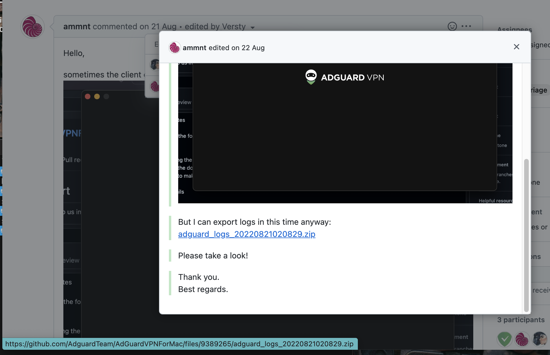Click ammnt's avatar beside the original comment
The height and width of the screenshot is (355, 550).
(32, 26)
